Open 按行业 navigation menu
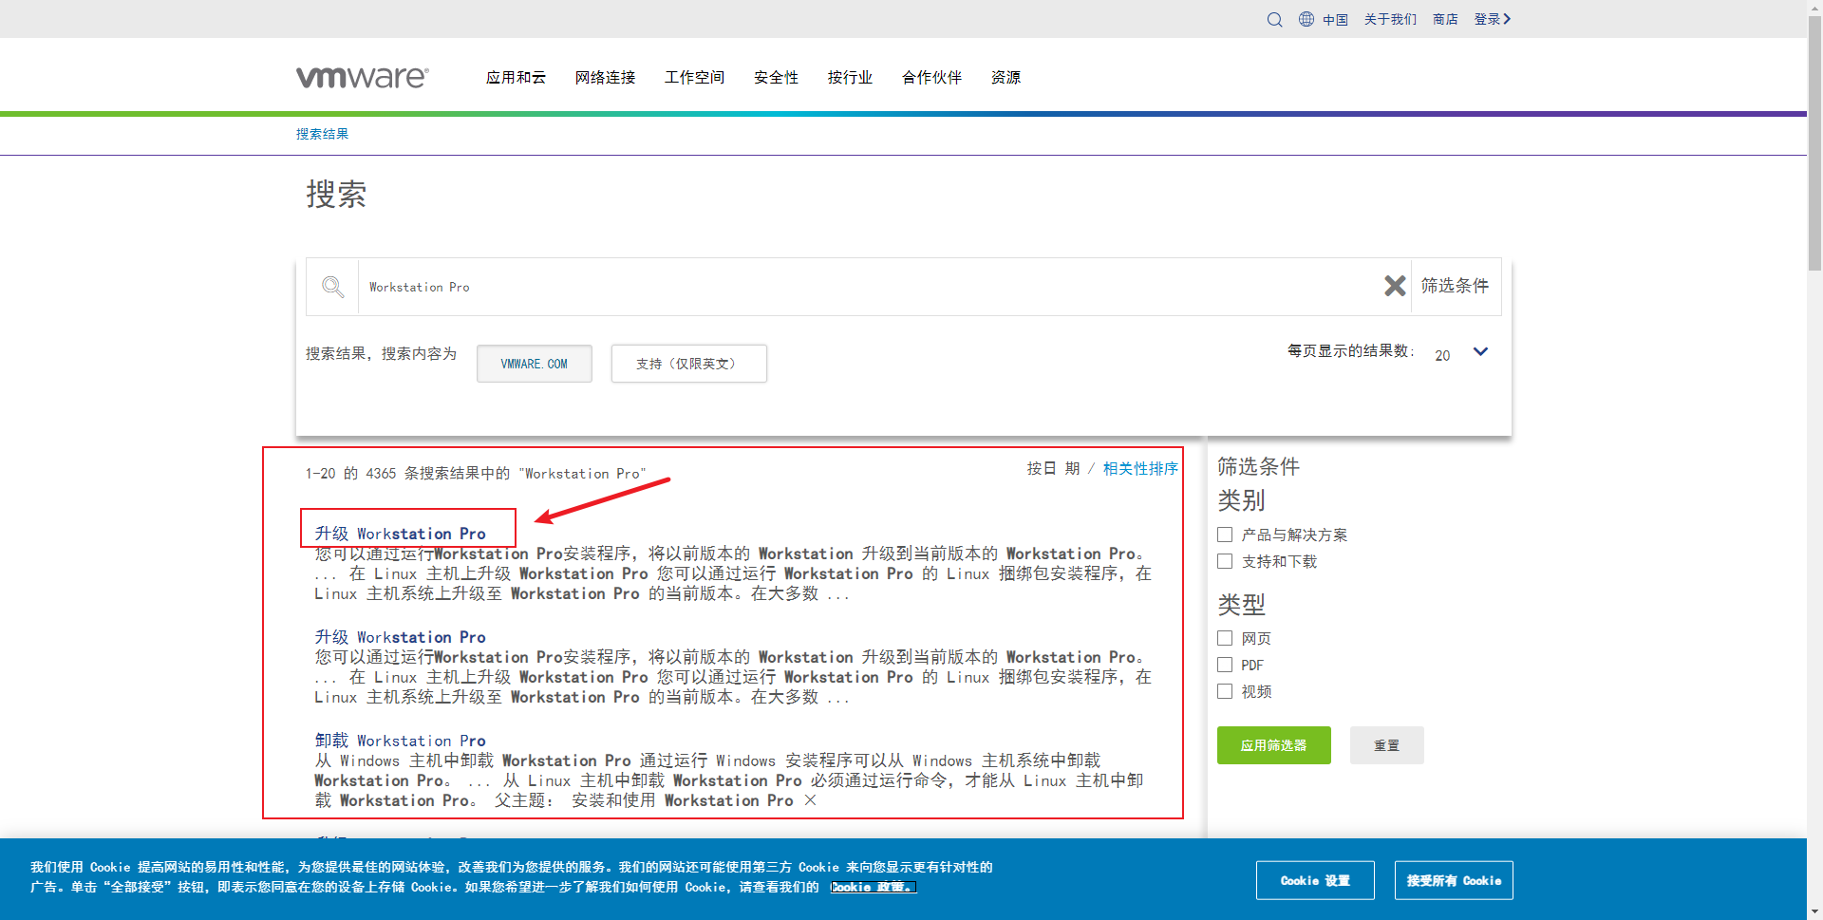Viewport: 1823px width, 920px height. [x=850, y=78]
